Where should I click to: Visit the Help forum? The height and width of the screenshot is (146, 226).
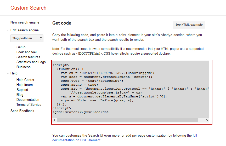(25, 85)
